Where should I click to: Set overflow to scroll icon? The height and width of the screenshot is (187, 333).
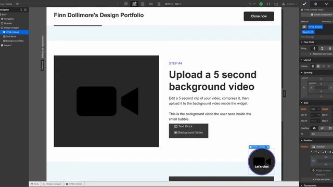(x=329, y=128)
